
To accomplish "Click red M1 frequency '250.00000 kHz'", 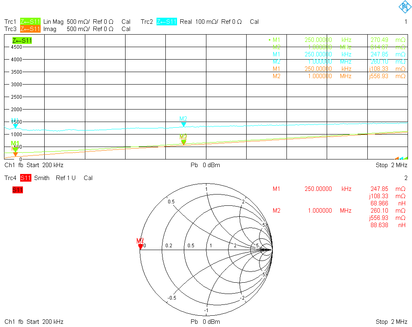I will 328,188.
